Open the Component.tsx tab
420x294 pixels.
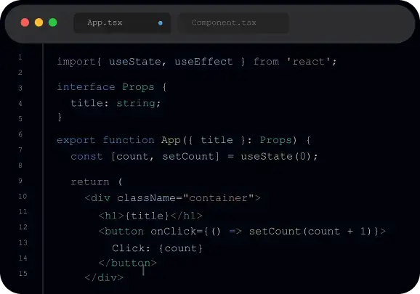point(233,23)
